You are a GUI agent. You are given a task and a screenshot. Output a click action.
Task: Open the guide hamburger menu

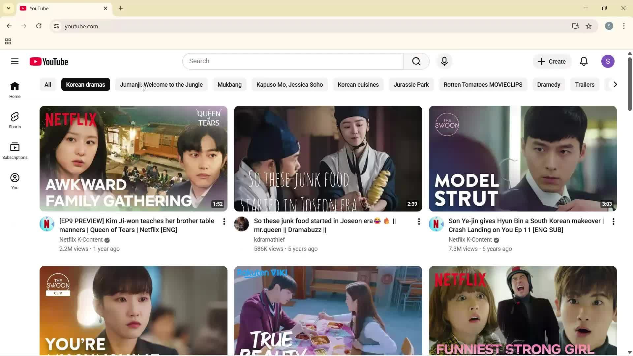click(15, 61)
